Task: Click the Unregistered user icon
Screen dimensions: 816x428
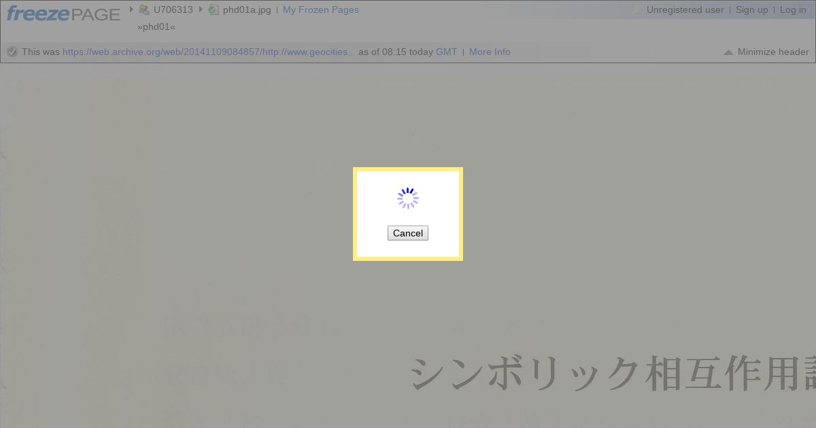Action: pyautogui.click(x=637, y=10)
